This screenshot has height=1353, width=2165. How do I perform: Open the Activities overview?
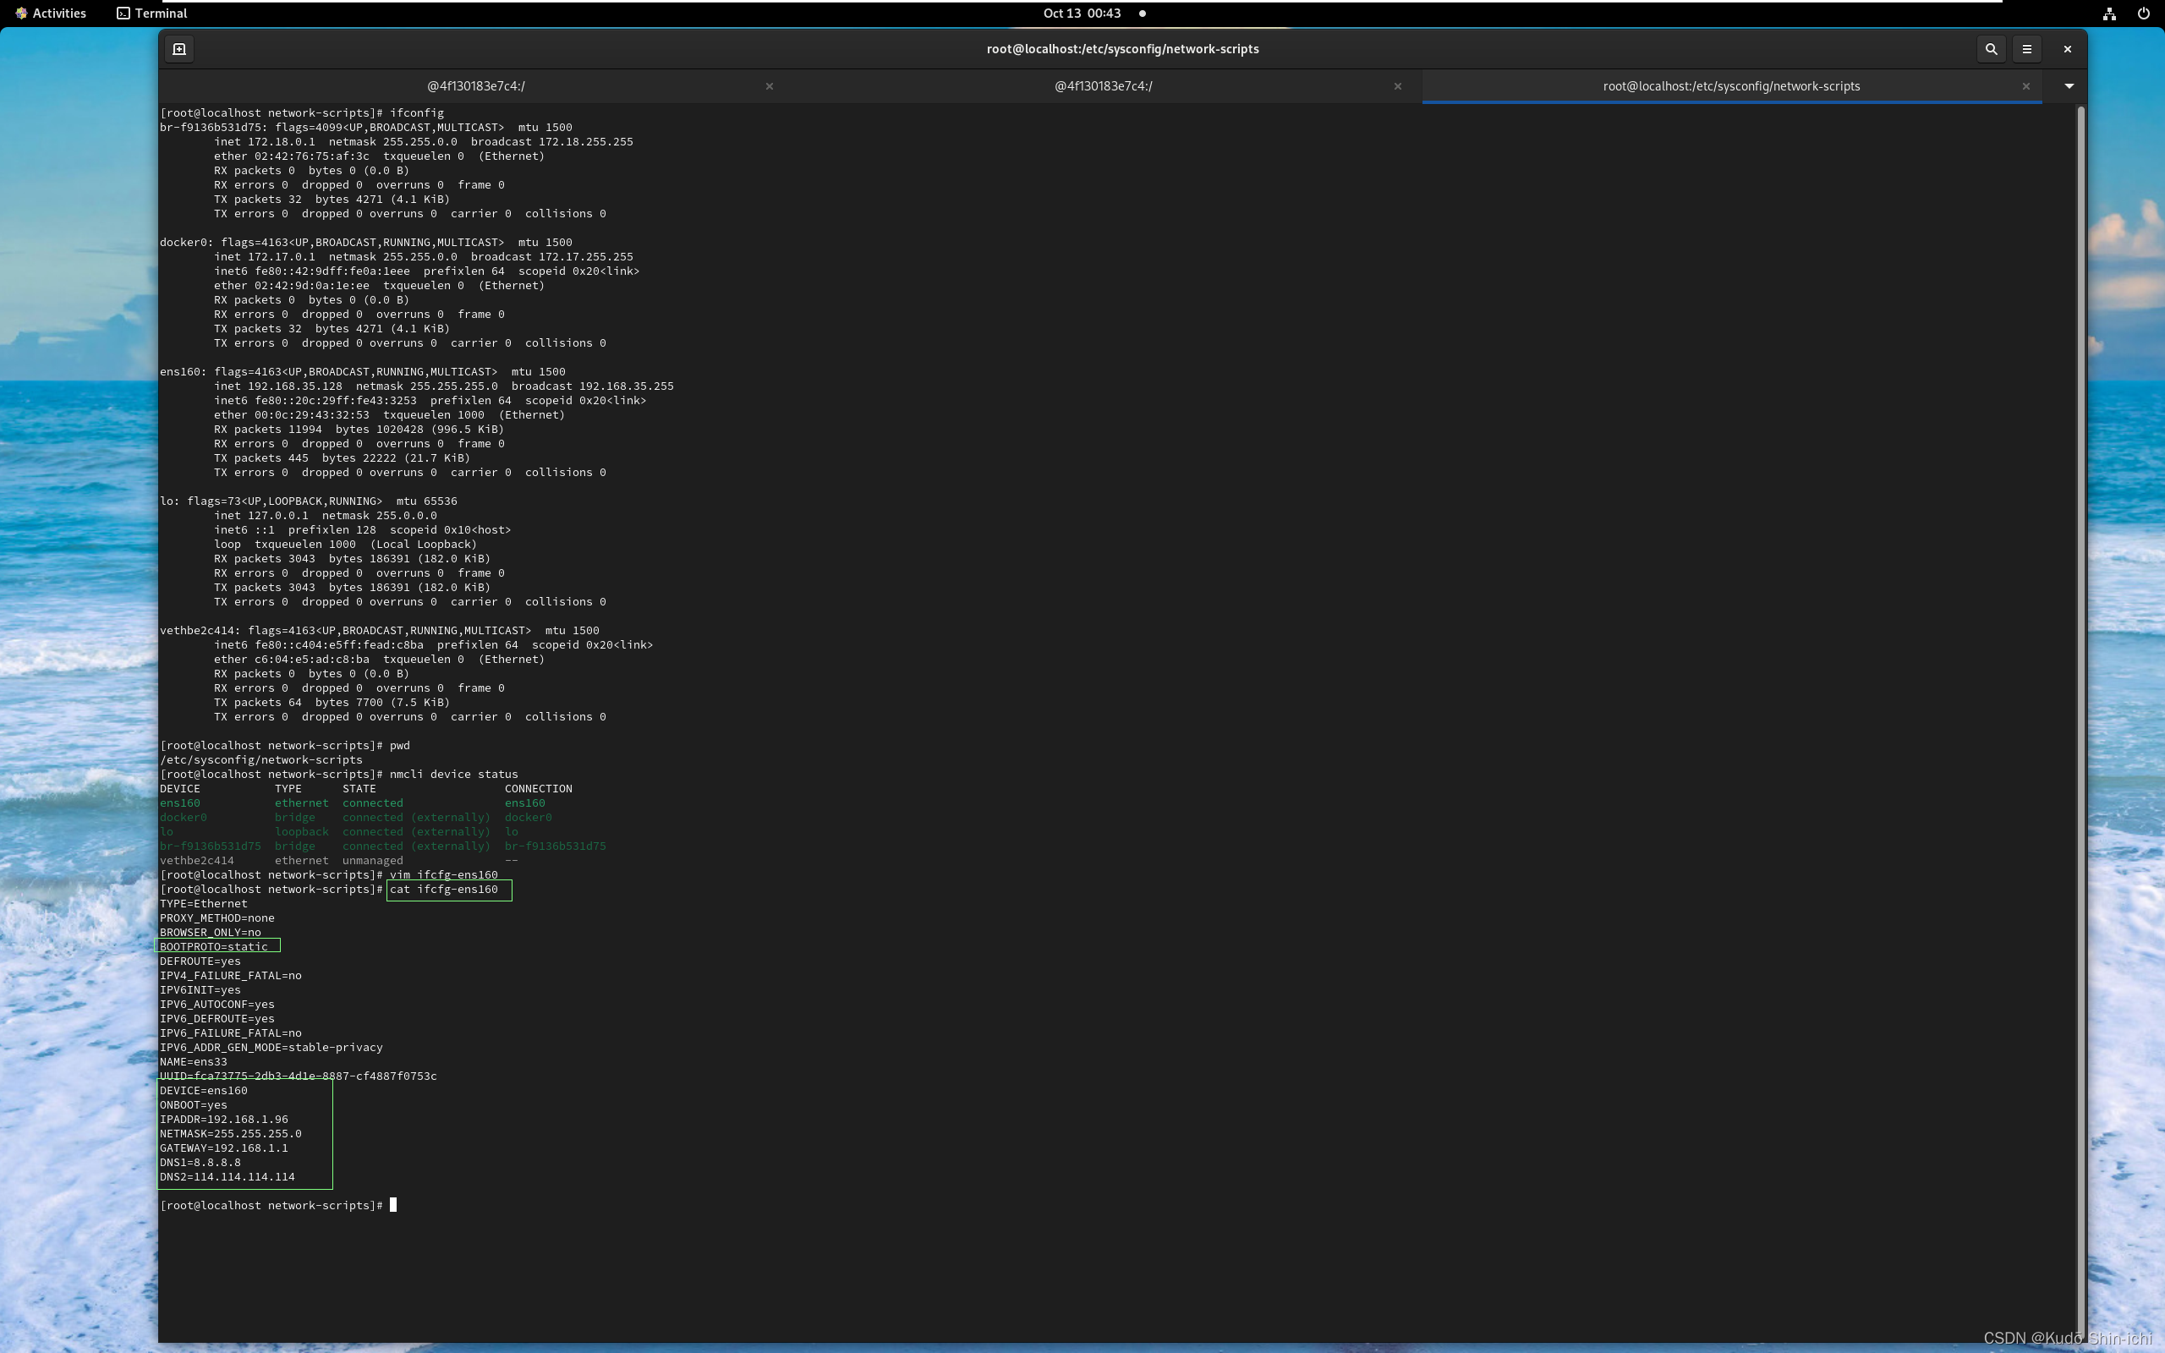coord(51,14)
